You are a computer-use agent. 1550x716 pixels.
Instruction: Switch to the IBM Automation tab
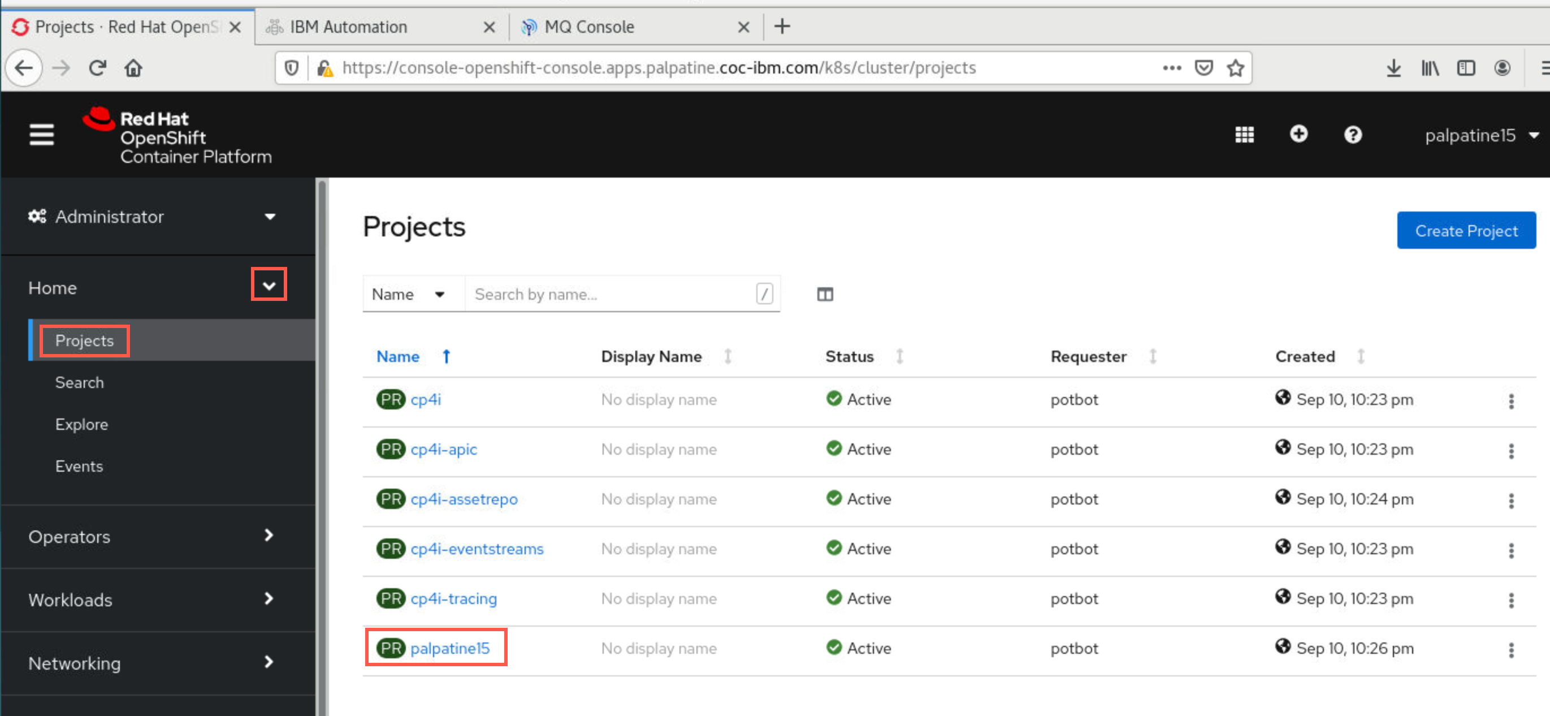348,27
